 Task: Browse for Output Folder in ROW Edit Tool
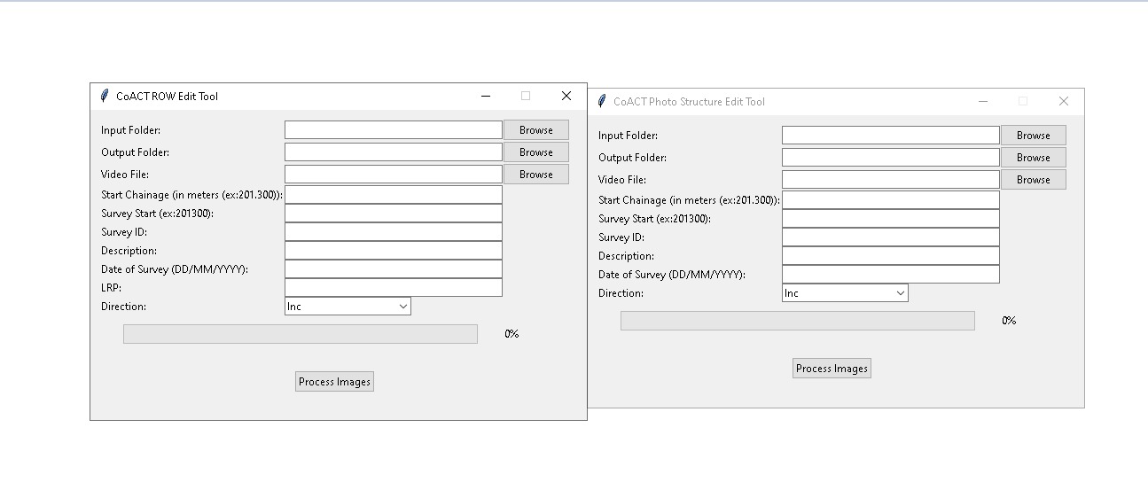[x=535, y=152]
